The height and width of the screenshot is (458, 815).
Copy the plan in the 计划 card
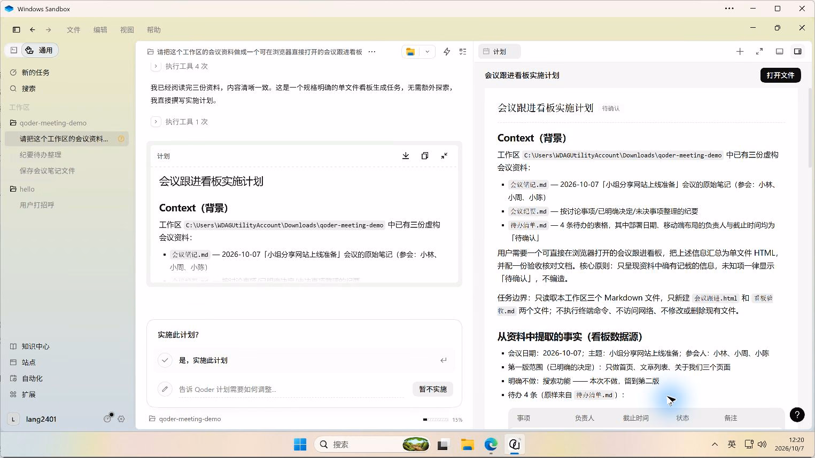pyautogui.click(x=425, y=156)
